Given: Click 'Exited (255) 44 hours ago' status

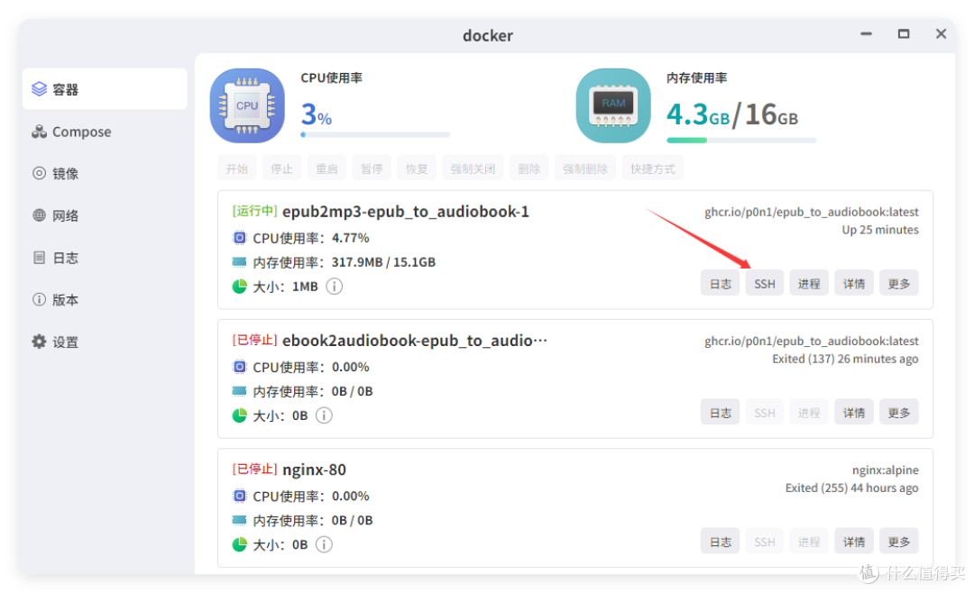Looking at the screenshot, I should pyautogui.click(x=851, y=488).
